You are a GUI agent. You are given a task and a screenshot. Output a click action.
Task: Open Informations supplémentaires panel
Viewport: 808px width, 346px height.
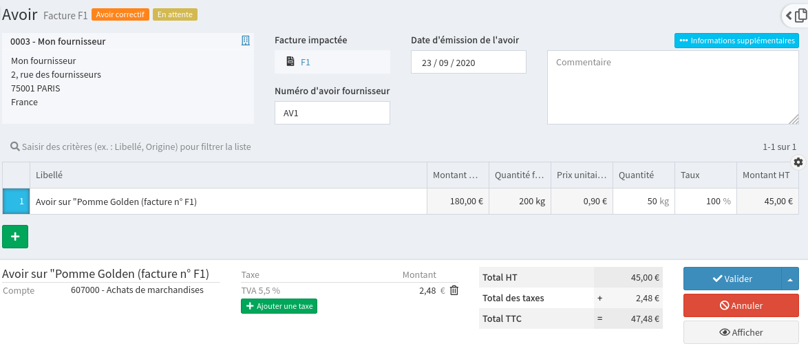736,41
